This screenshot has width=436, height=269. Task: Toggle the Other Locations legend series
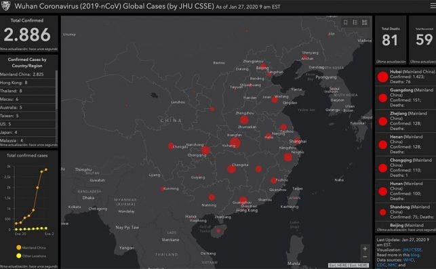tap(31, 256)
